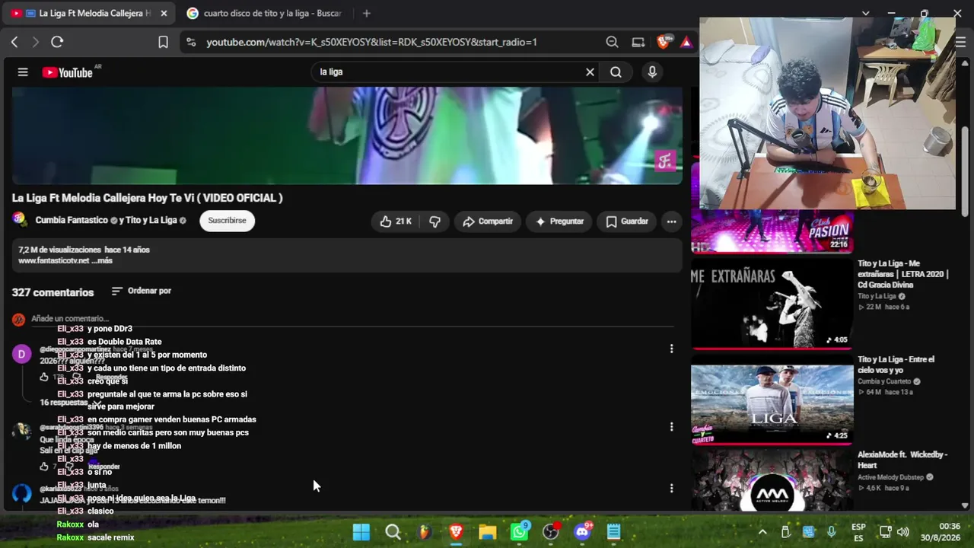
Task: Submit the YouTube search with magnifier button
Action: pos(616,72)
